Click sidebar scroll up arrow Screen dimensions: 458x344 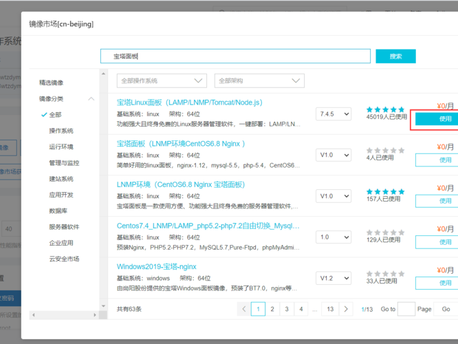pos(103,74)
